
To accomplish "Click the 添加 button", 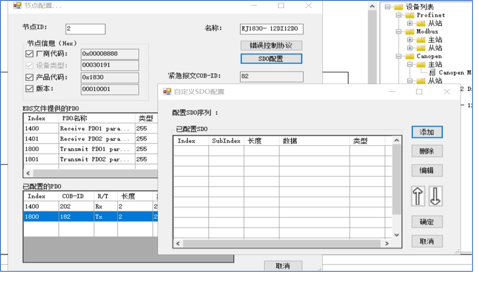I will 427,132.
